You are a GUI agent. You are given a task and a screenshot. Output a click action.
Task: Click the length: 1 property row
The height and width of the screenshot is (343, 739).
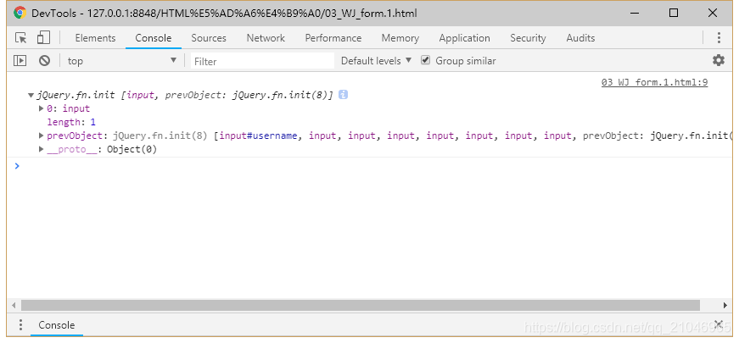[71, 122]
